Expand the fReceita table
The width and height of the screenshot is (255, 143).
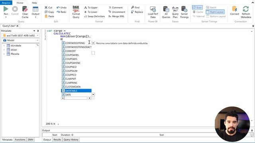[4, 54]
